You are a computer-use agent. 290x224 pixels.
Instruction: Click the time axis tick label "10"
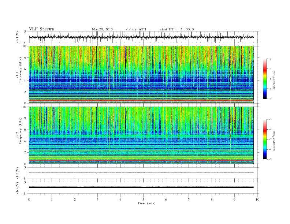(x=257, y=199)
